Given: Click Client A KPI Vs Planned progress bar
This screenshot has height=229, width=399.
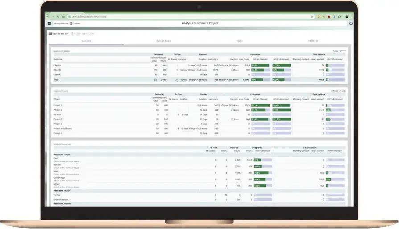Looking at the screenshot, I should (260, 66).
